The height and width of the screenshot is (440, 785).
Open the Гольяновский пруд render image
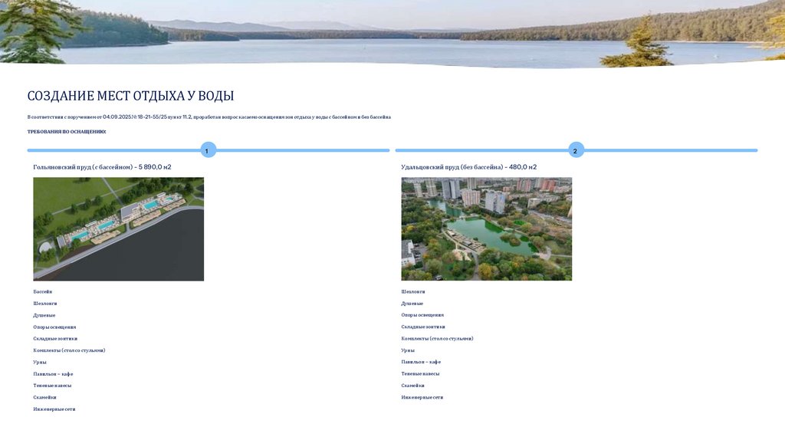coord(119,228)
